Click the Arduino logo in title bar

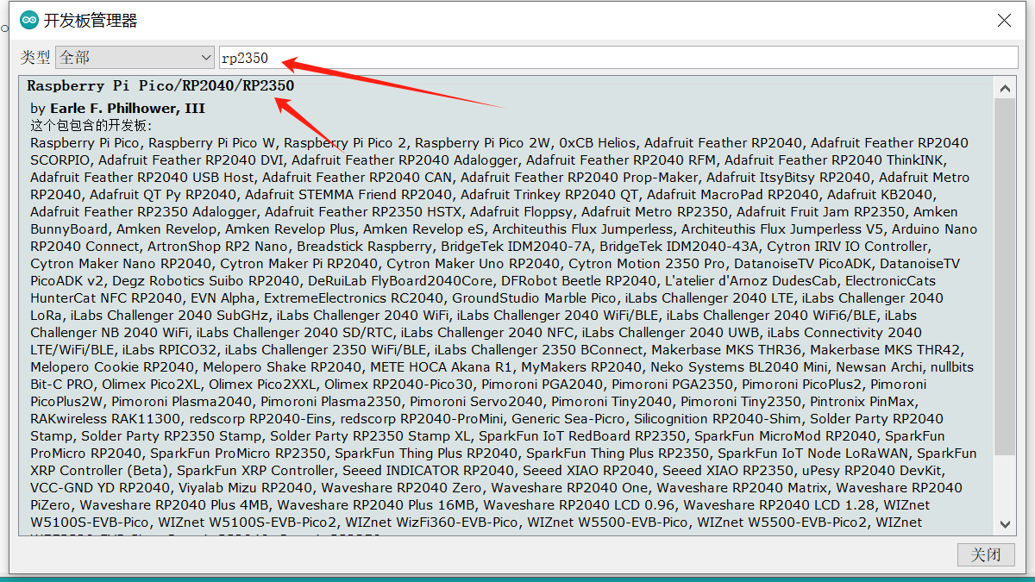28,20
